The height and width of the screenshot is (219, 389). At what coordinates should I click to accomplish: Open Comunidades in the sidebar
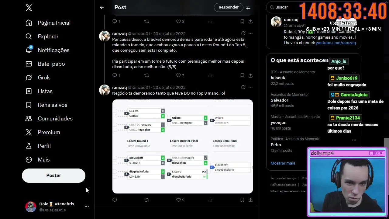pos(49,119)
